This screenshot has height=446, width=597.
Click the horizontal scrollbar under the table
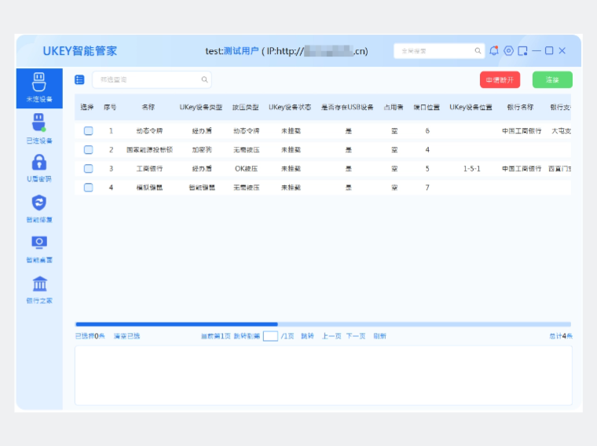coord(177,324)
